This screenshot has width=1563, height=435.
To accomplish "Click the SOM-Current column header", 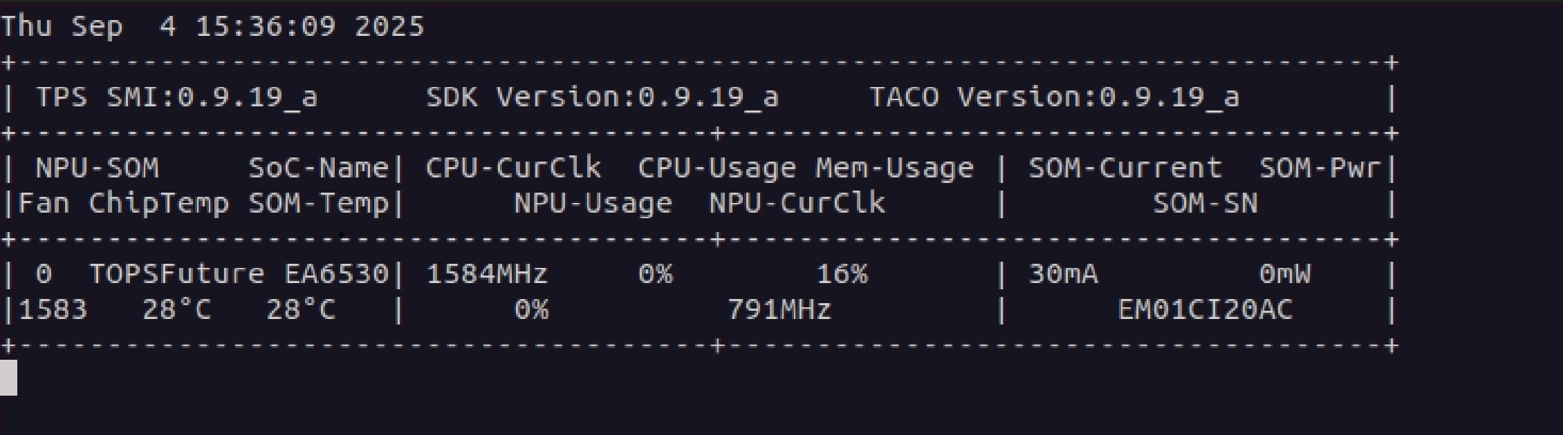I will pos(1125,168).
